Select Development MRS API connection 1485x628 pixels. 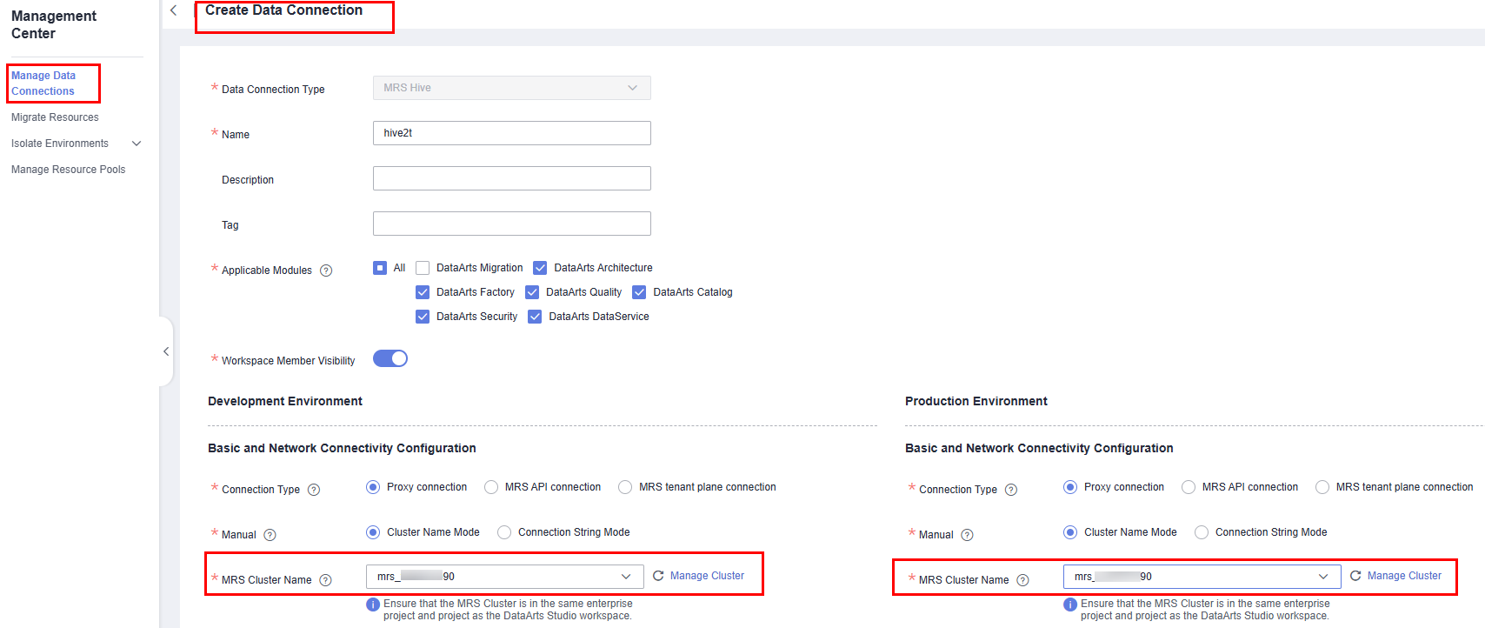[x=491, y=487]
